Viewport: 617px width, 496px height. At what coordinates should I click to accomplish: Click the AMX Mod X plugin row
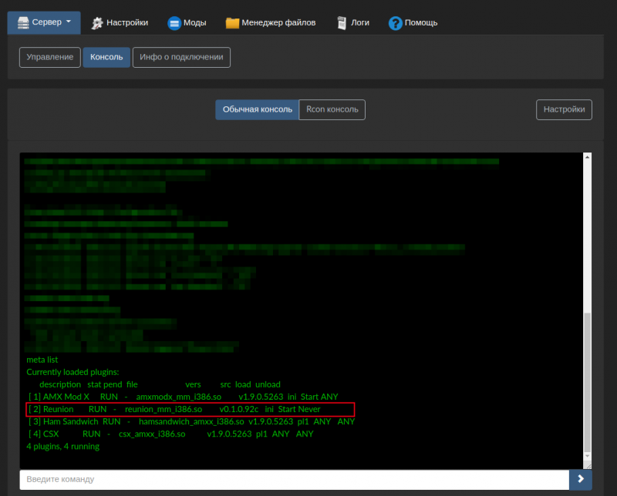[184, 397]
